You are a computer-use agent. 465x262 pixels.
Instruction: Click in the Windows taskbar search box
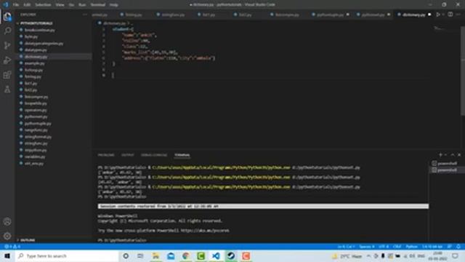point(67,255)
